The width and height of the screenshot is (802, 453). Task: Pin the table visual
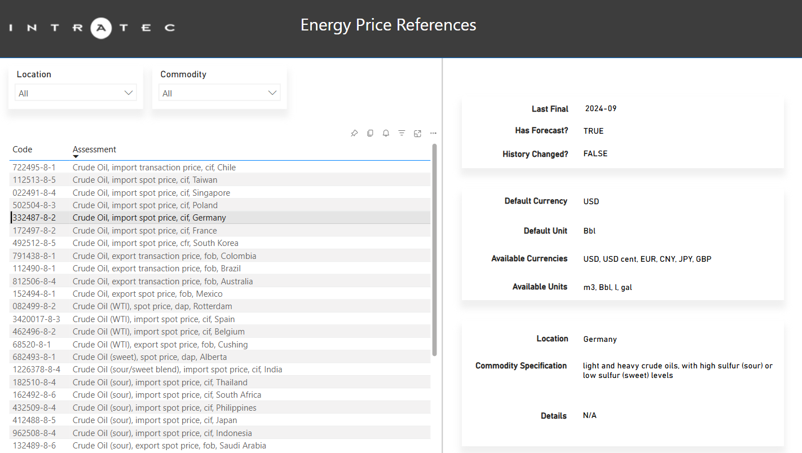click(x=354, y=133)
